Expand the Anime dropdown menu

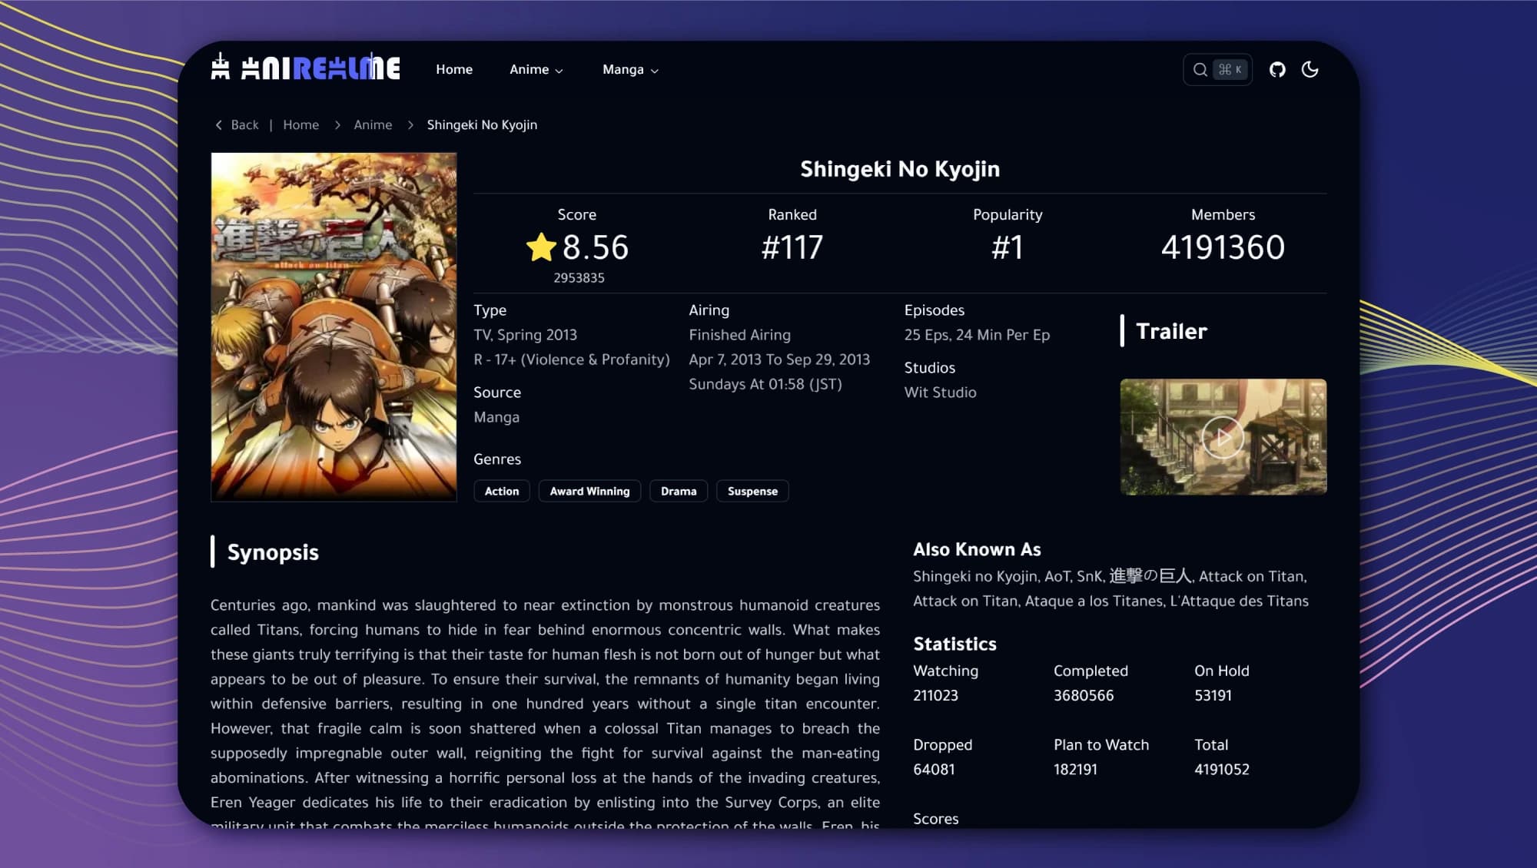click(x=536, y=70)
